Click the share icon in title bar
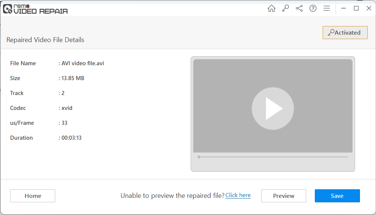This screenshot has width=376, height=215. pos(299,9)
